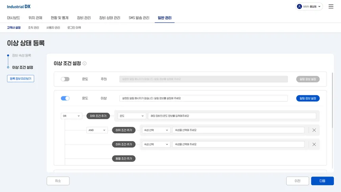The height and width of the screenshot is (192, 341).
Task: Open the OR operator dropdown
Action: coord(71,116)
